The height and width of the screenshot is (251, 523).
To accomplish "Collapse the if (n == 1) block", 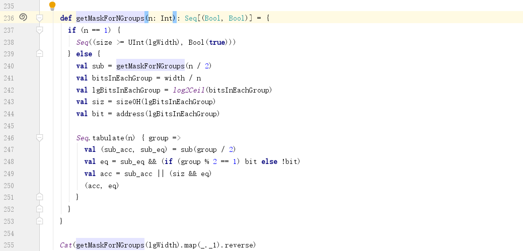I will 39,30.
